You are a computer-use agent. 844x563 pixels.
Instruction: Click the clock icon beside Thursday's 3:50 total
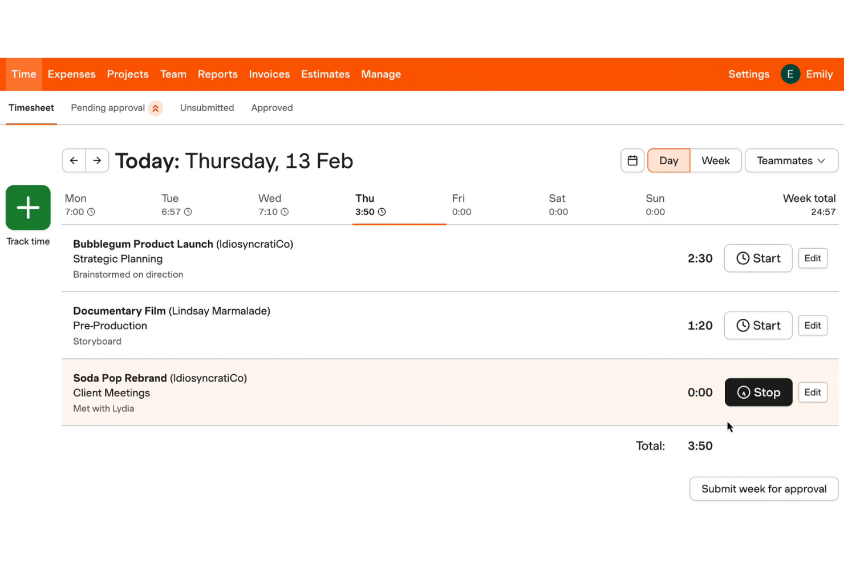(x=383, y=212)
